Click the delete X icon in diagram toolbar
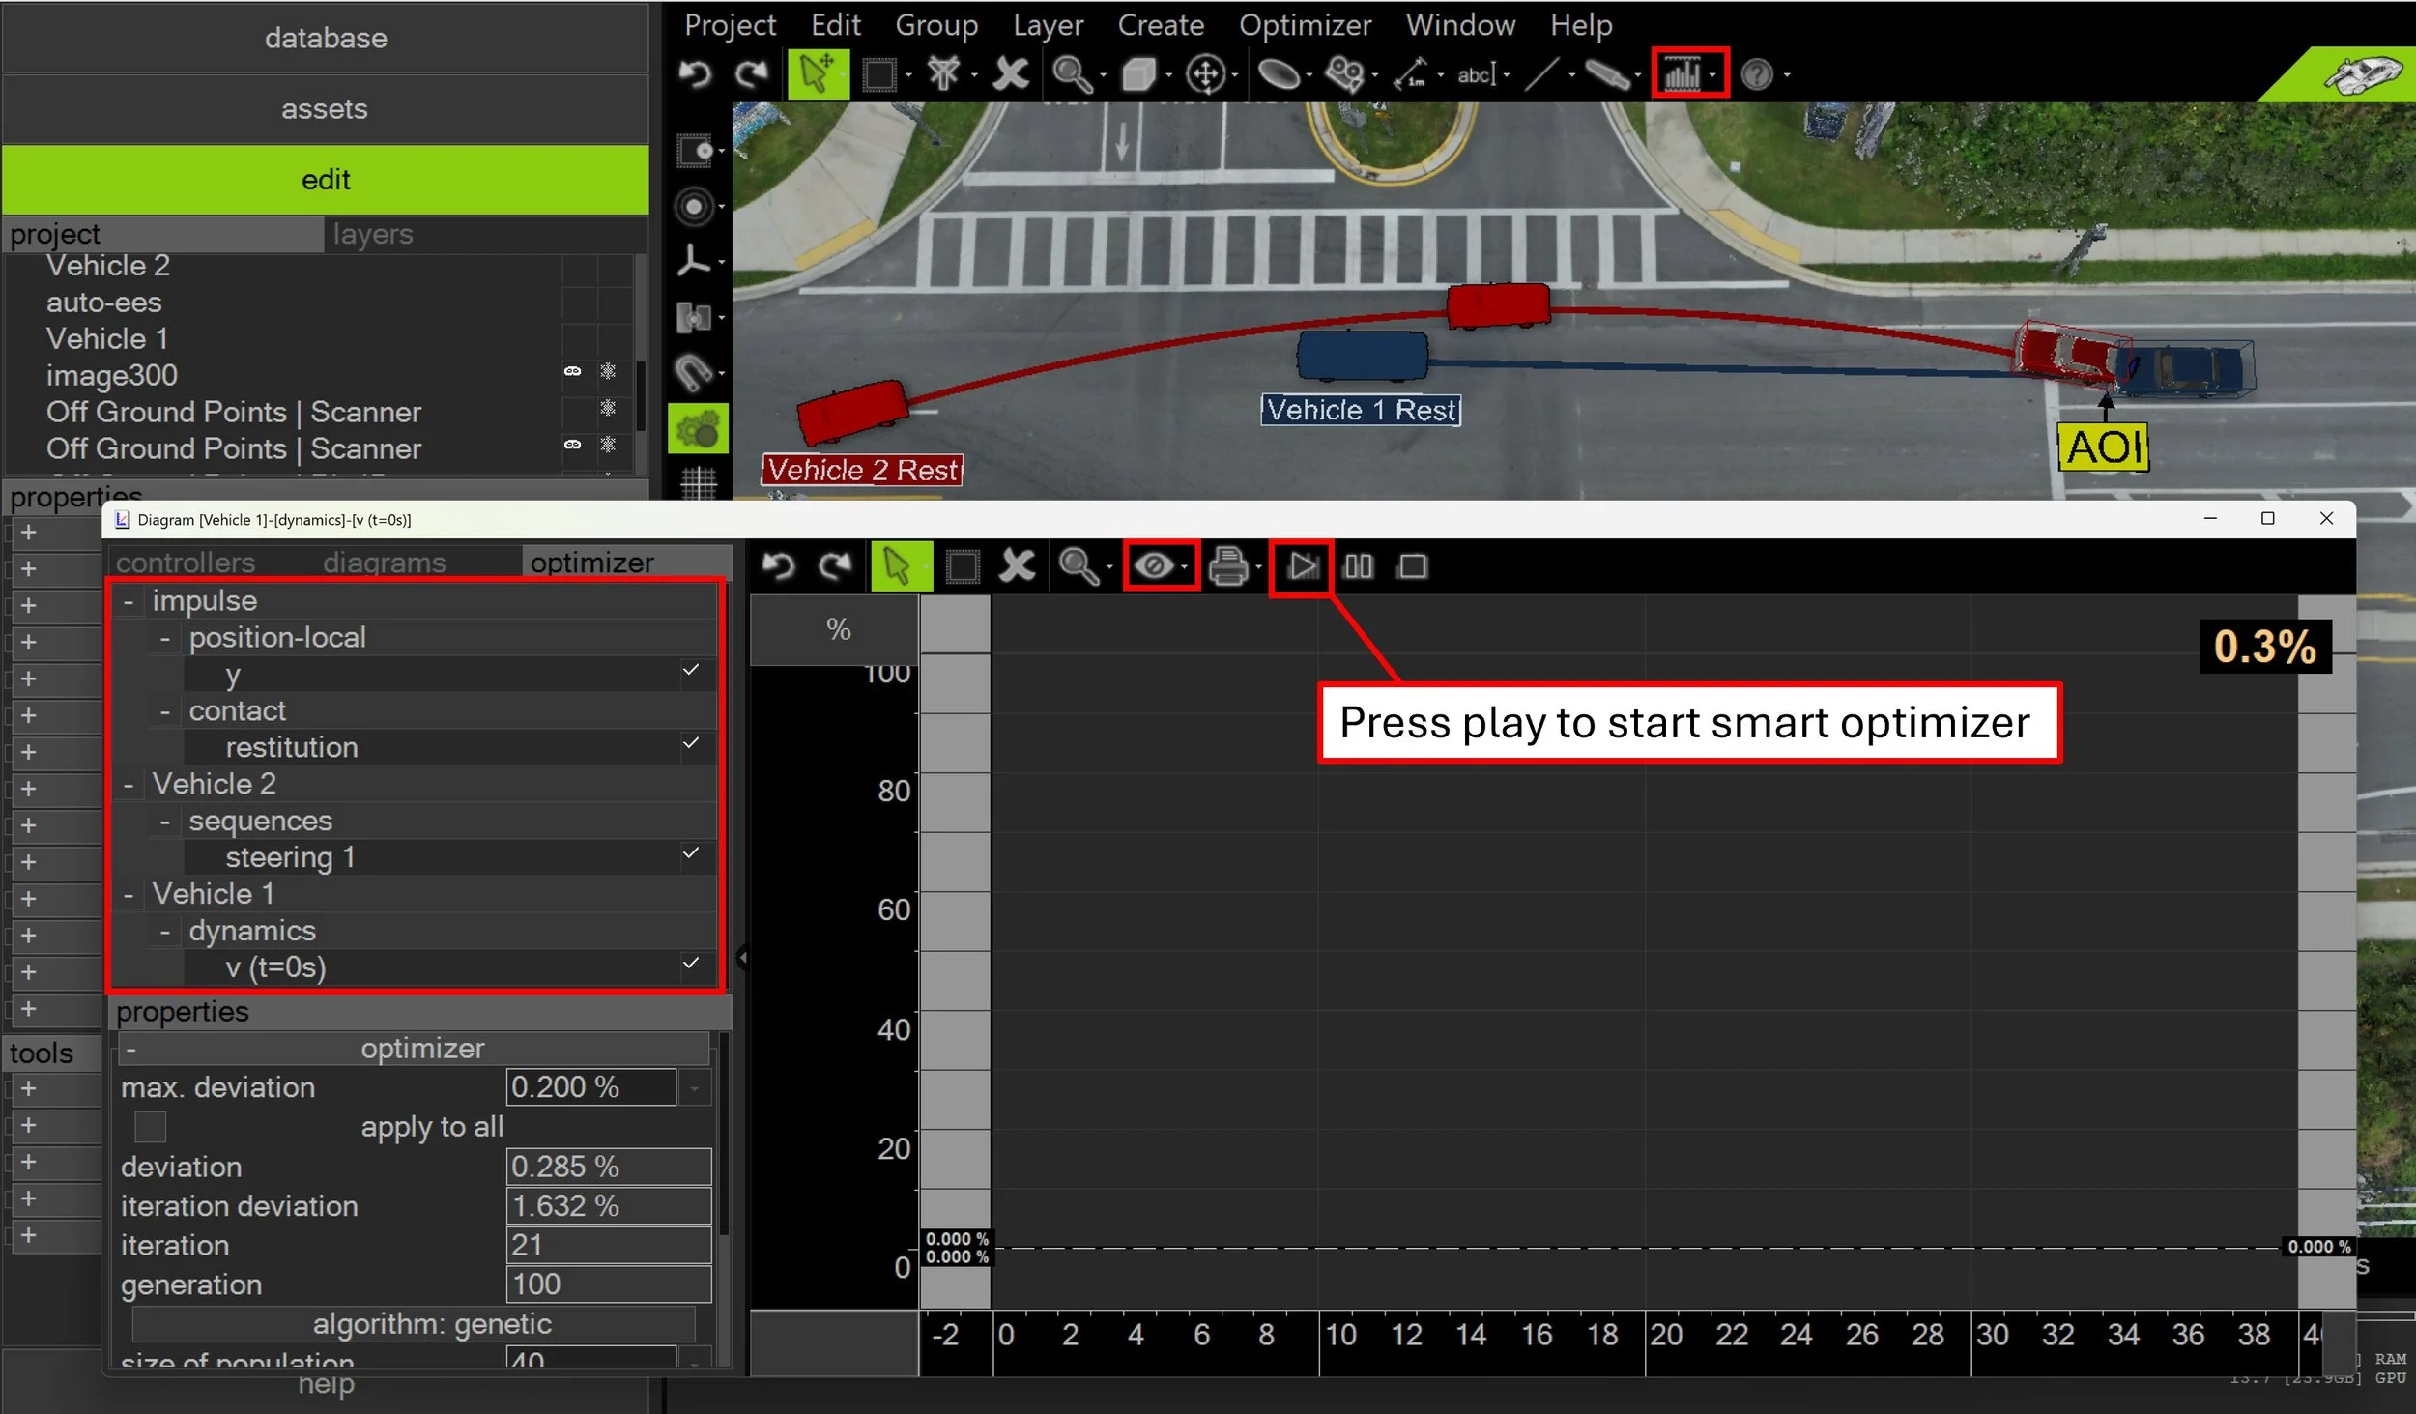2416x1414 pixels. tap(1017, 566)
